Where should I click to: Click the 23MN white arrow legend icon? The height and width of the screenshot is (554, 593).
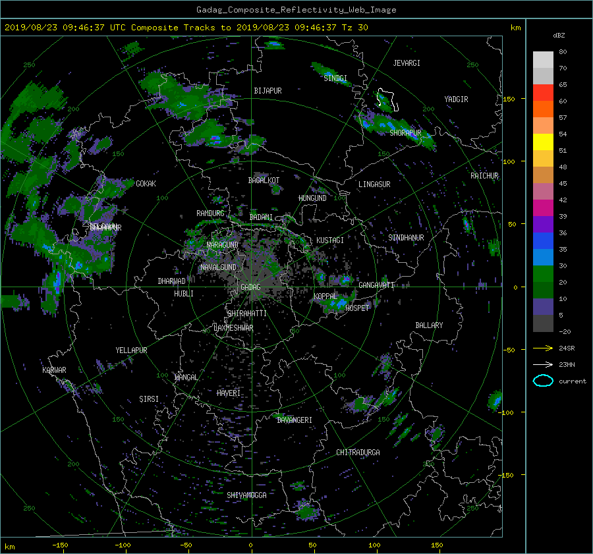pyautogui.click(x=543, y=364)
